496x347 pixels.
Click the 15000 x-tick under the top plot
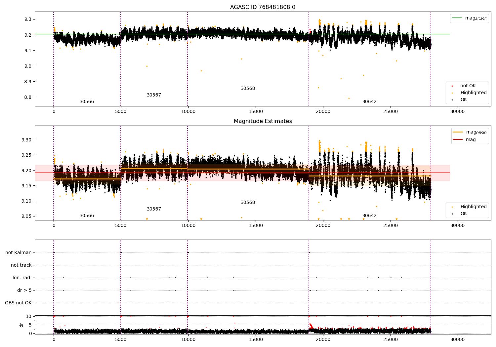pos(256,112)
